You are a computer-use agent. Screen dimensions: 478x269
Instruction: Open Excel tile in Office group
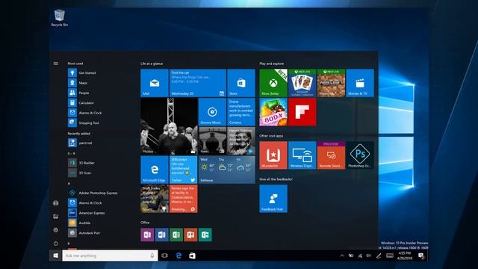point(176,235)
